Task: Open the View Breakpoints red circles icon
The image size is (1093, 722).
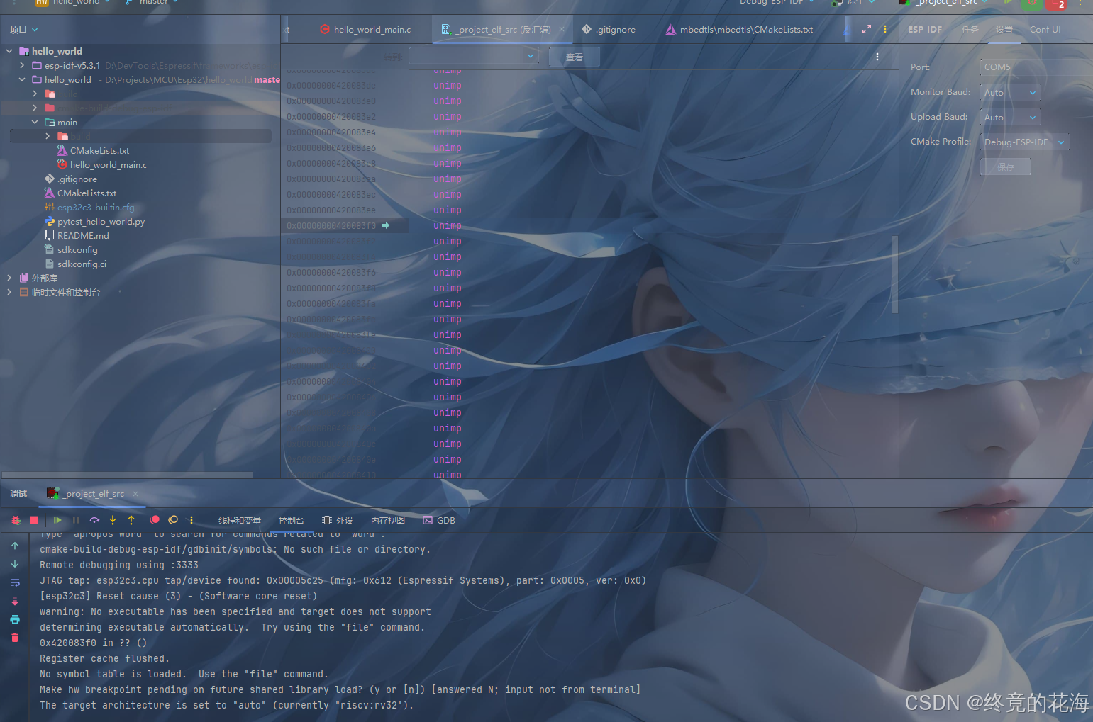Action: pyautogui.click(x=155, y=520)
